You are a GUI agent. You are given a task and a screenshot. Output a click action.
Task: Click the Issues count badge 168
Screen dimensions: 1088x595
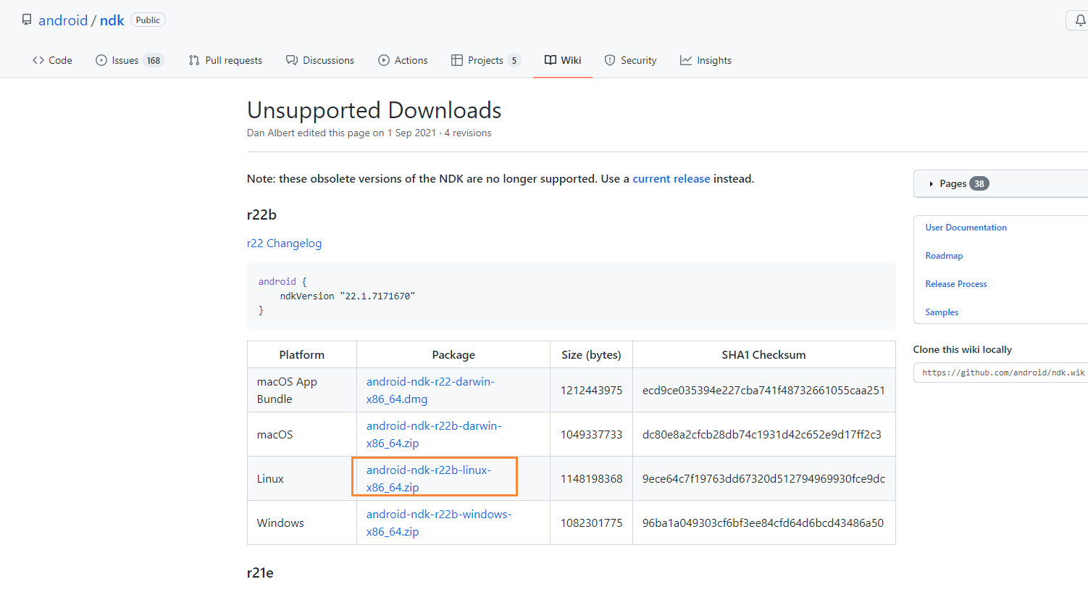point(154,60)
